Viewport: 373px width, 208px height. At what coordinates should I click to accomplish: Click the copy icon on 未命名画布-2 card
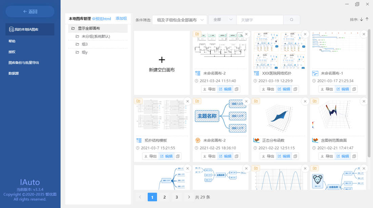(x=236, y=89)
